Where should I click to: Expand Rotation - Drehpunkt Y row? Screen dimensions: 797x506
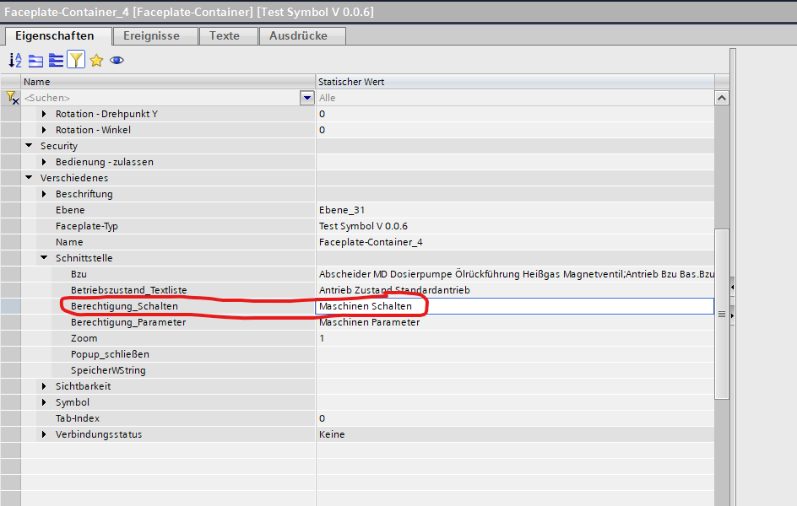click(x=44, y=114)
